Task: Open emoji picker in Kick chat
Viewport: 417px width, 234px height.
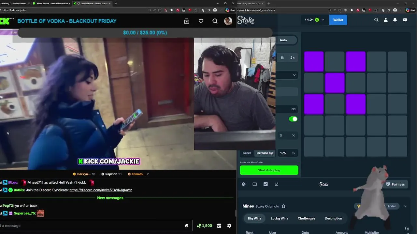Action: pyautogui.click(x=187, y=226)
